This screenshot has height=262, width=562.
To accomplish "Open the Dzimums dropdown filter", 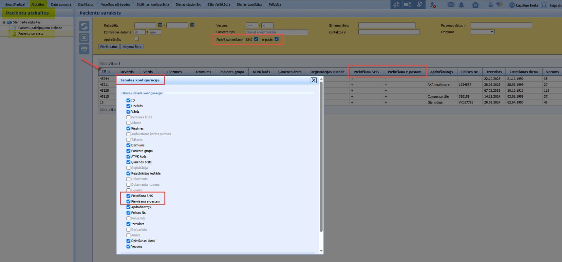I will pos(482,32).
